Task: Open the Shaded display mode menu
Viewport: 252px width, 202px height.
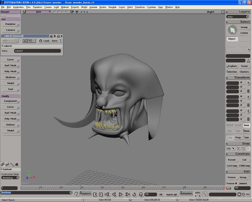Action: tap(210, 12)
